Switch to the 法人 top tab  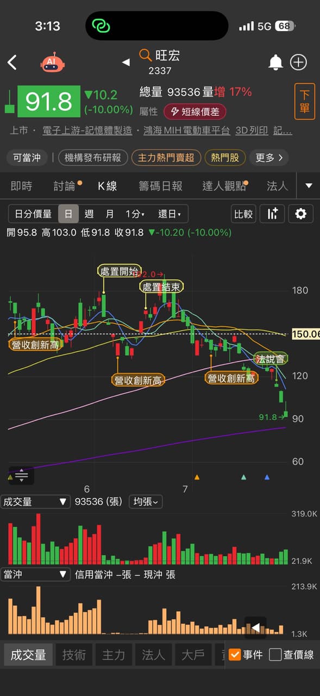click(x=277, y=186)
